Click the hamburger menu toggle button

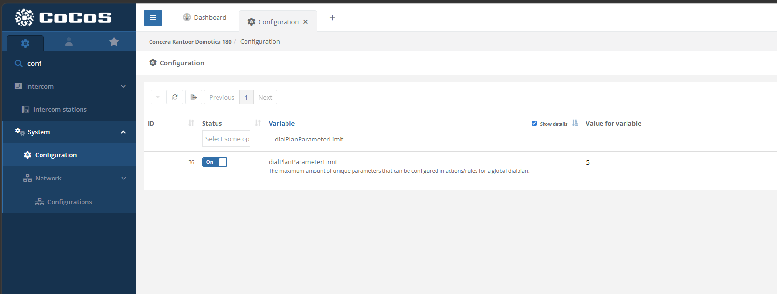pos(153,18)
